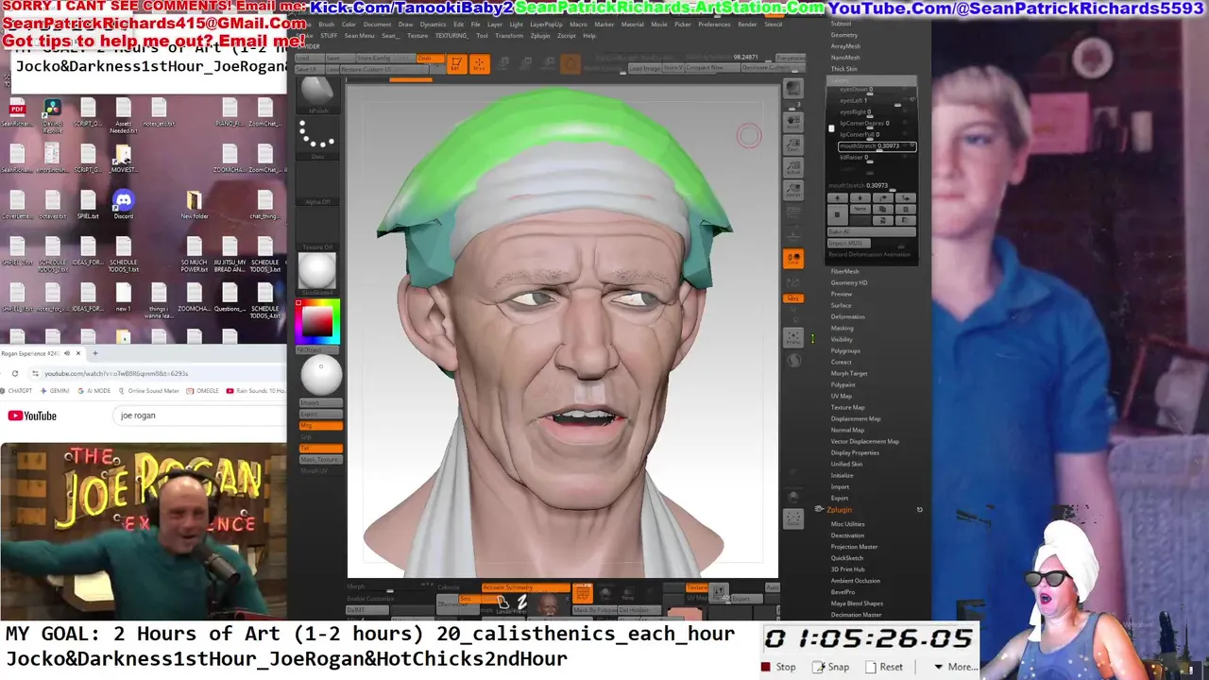The image size is (1209, 680).
Task: Toggle the orange PolyF grid icon
Action: tap(583, 594)
